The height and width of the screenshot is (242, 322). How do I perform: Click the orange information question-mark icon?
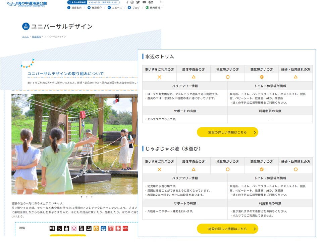pyautogui.click(x=96, y=228)
